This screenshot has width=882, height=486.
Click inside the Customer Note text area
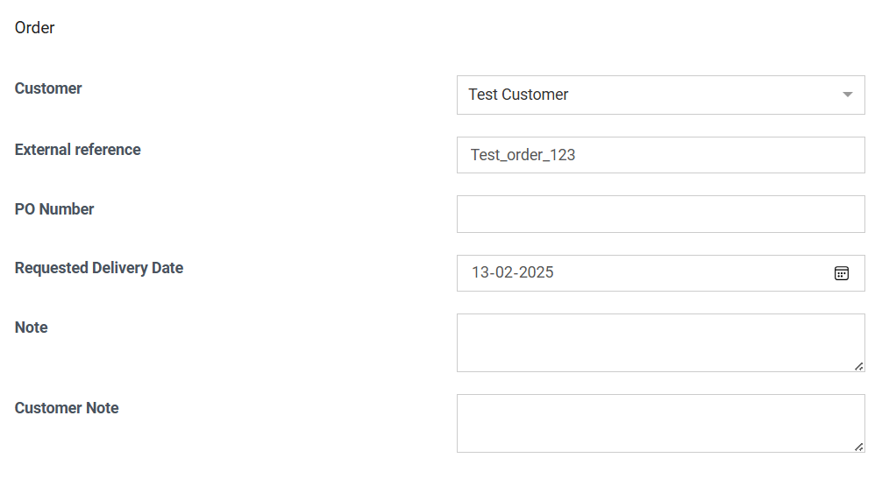(x=660, y=423)
